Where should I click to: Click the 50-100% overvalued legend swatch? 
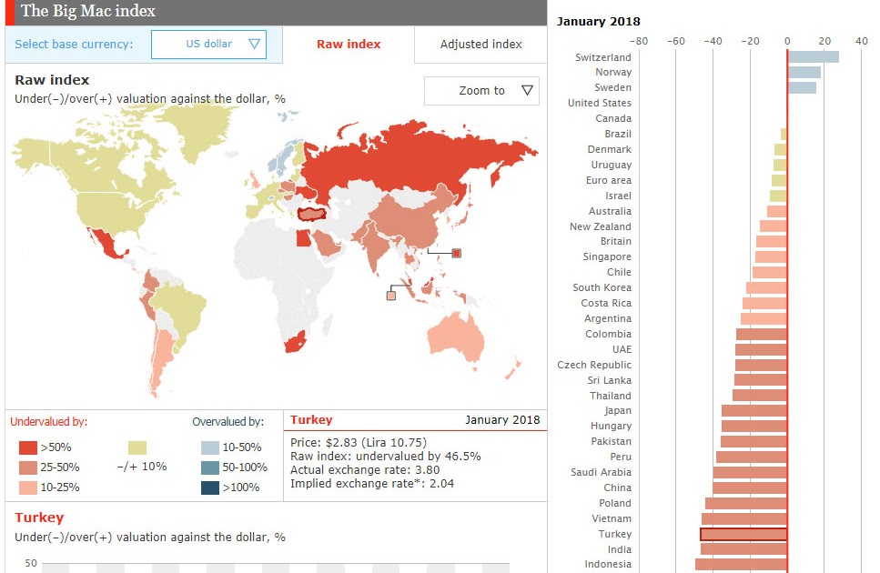[210, 467]
